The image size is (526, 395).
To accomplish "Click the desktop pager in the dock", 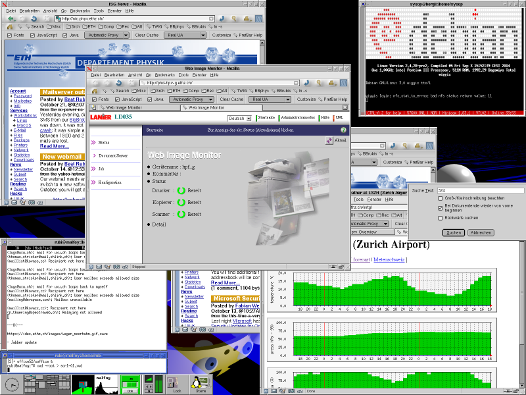I will pos(47,384).
